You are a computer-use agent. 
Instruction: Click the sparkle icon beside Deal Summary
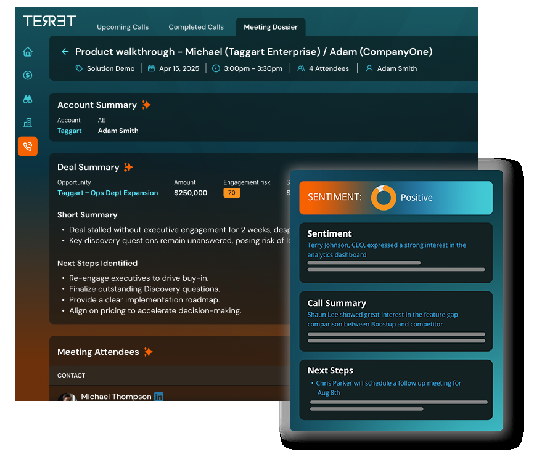click(128, 166)
